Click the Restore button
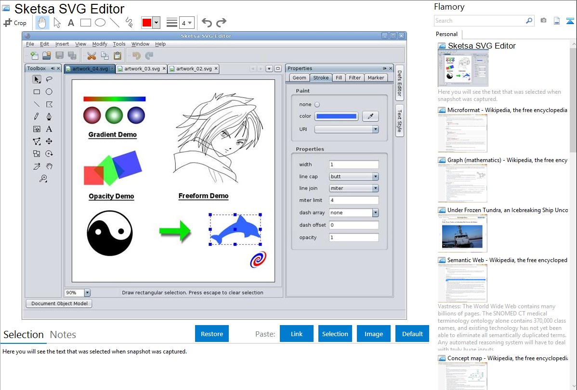 tap(212, 334)
